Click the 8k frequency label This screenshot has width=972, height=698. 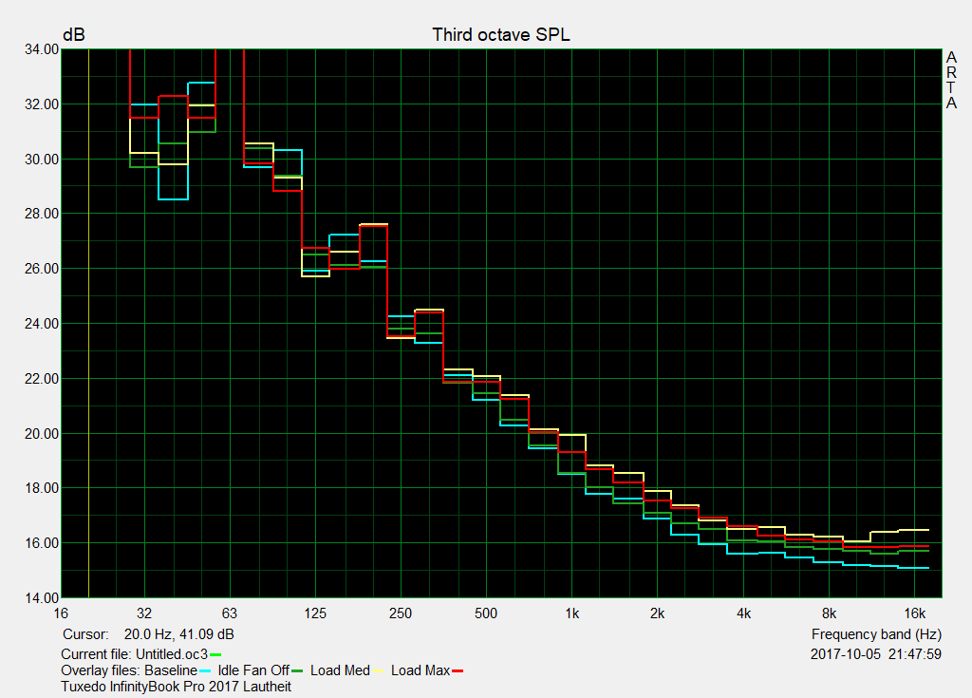[x=829, y=613]
